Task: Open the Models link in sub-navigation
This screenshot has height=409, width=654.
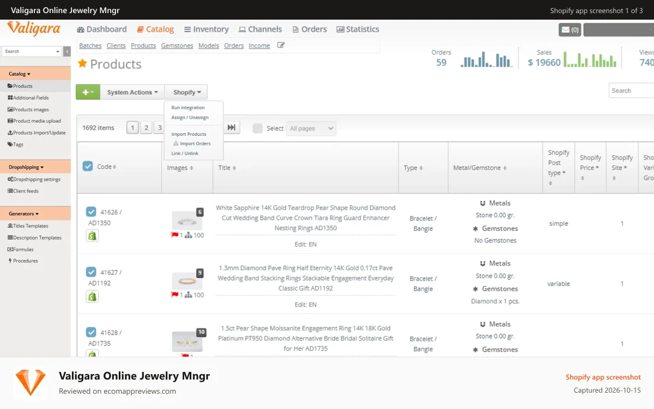Action: [x=209, y=46]
